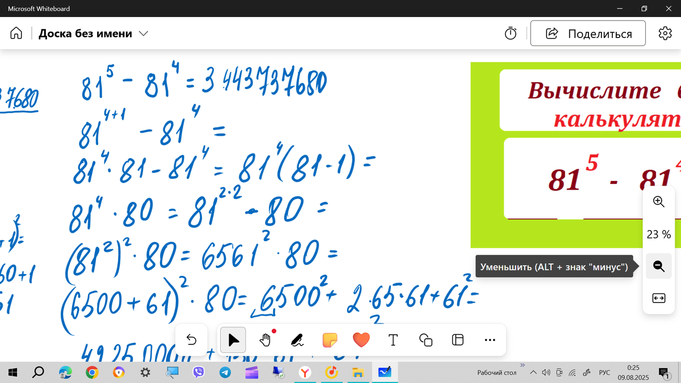Undo last action with the undo arrow
The width and height of the screenshot is (681, 383).
click(192, 340)
